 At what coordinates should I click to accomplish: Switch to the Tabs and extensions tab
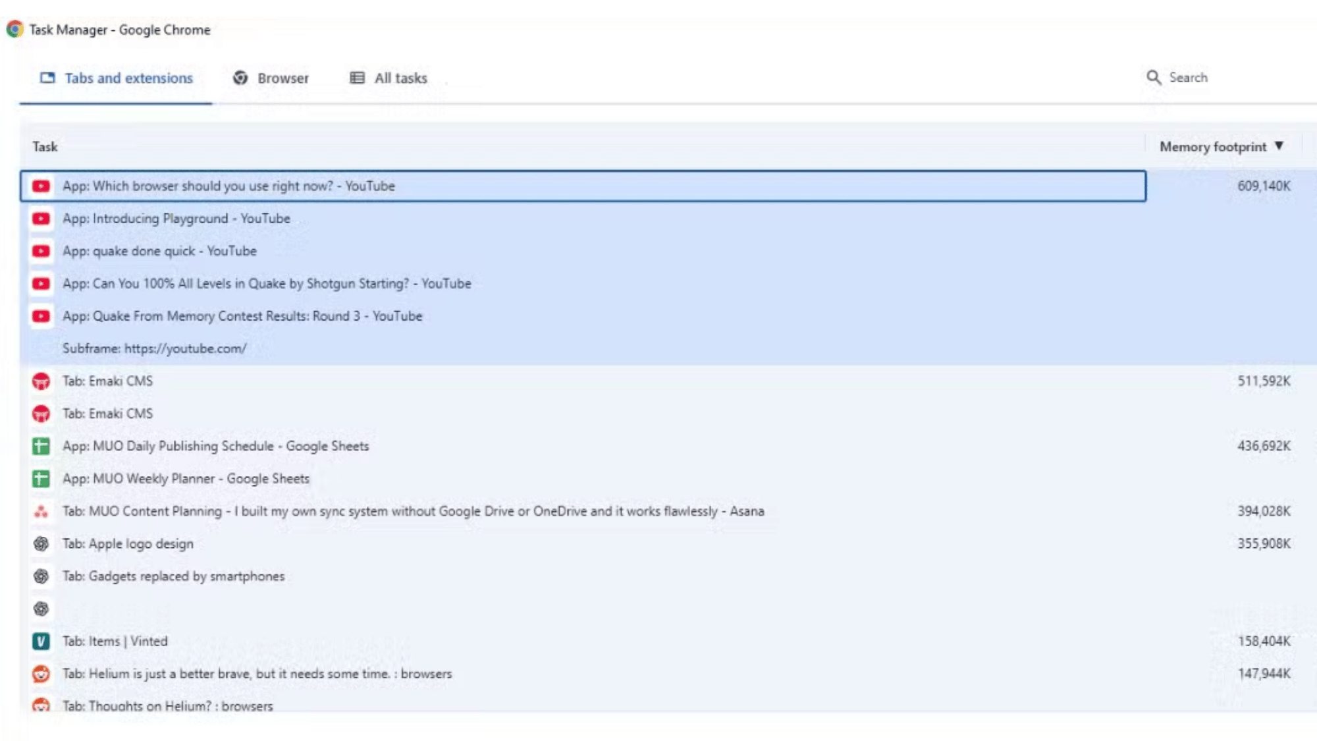point(116,78)
